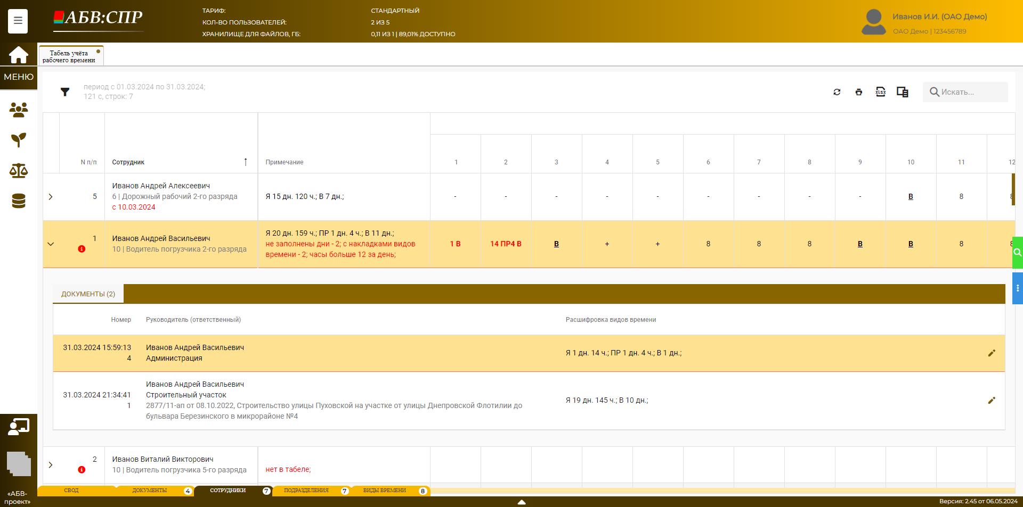Open the hamburger menu button
Viewport: 1023px width, 507px height.
(x=18, y=21)
